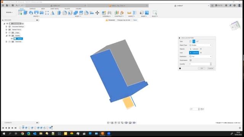Viewport: 244px width, 137px height.
Task: Toggle visibility of Body1
Action: [12, 39]
